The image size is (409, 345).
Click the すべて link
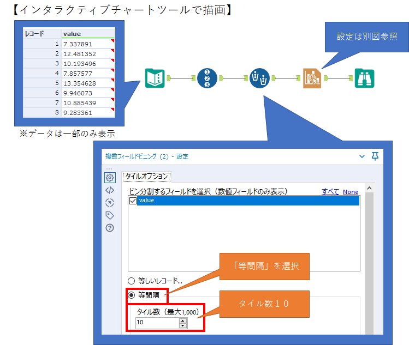pos(330,192)
